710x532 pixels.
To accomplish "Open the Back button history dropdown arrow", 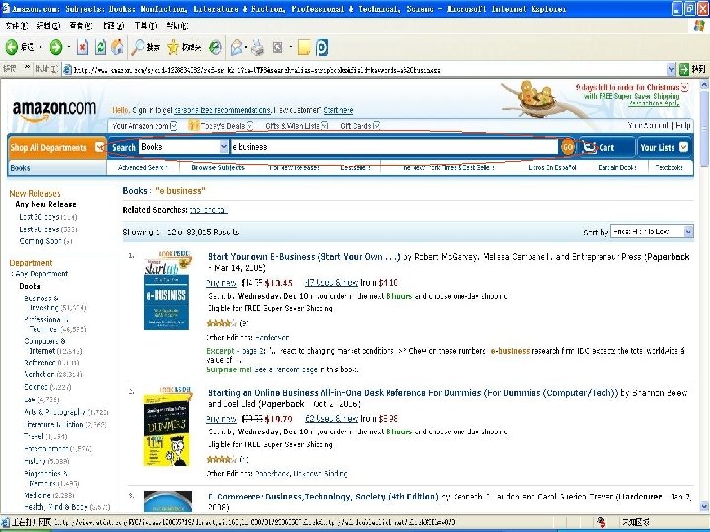I will 40,47.
